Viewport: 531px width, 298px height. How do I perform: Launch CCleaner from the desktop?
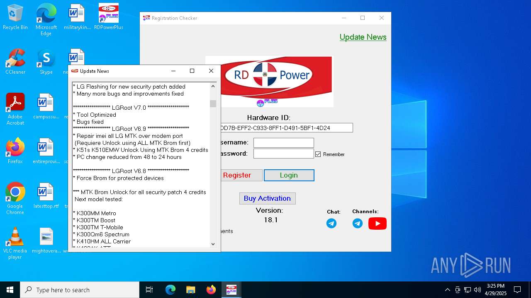15,62
